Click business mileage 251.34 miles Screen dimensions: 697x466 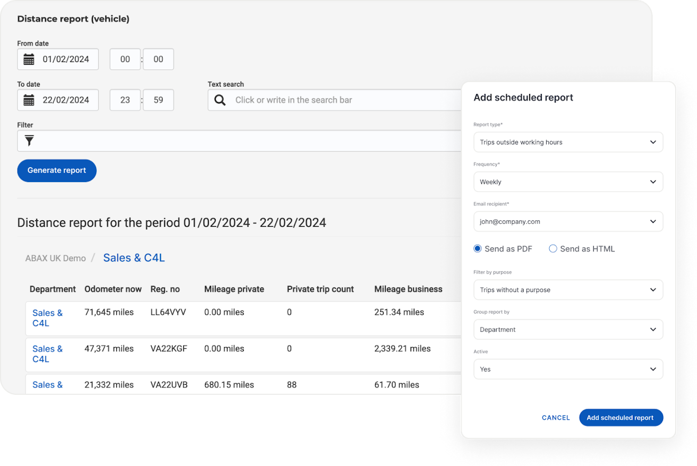(x=399, y=313)
